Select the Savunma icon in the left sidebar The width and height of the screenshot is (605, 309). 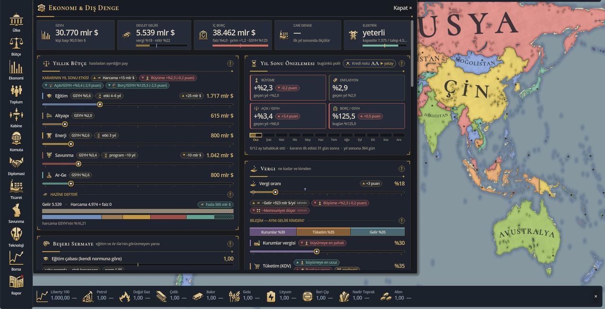pyautogui.click(x=16, y=213)
